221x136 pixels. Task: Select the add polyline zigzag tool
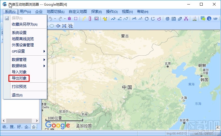tap(113, 19)
